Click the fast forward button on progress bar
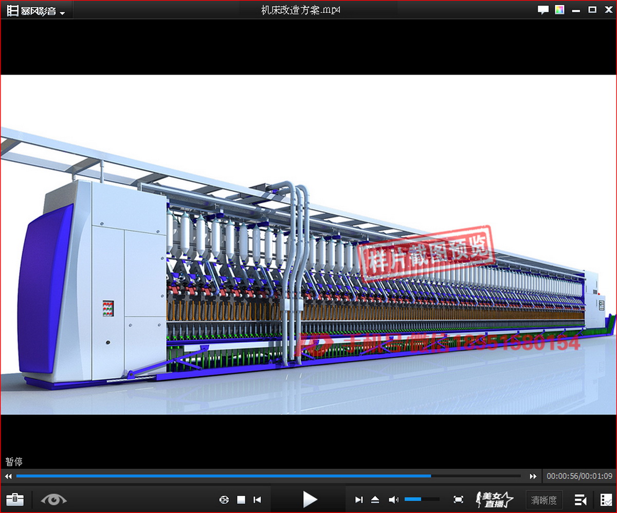This screenshot has height=513, width=617. 533,476
